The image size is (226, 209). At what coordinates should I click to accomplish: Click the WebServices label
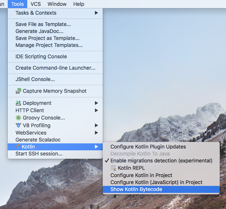click(31, 133)
